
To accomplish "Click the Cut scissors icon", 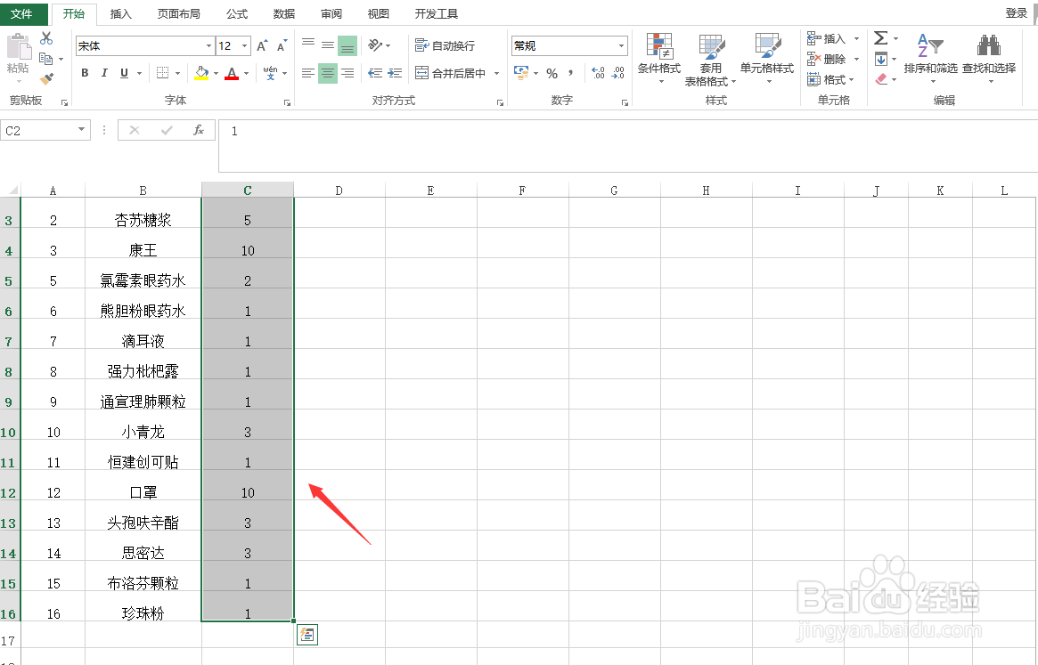I will [x=45, y=38].
